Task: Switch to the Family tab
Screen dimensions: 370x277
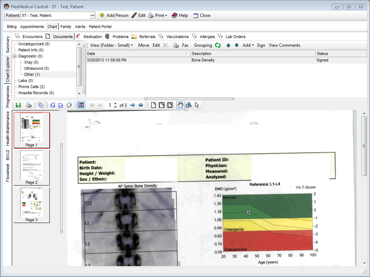Action: click(x=66, y=27)
